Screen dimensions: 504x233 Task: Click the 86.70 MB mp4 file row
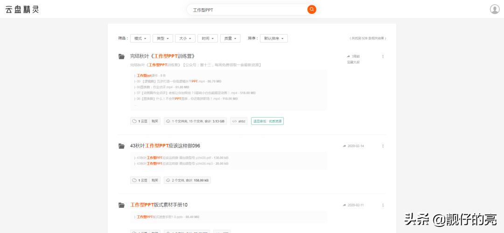click(x=177, y=81)
